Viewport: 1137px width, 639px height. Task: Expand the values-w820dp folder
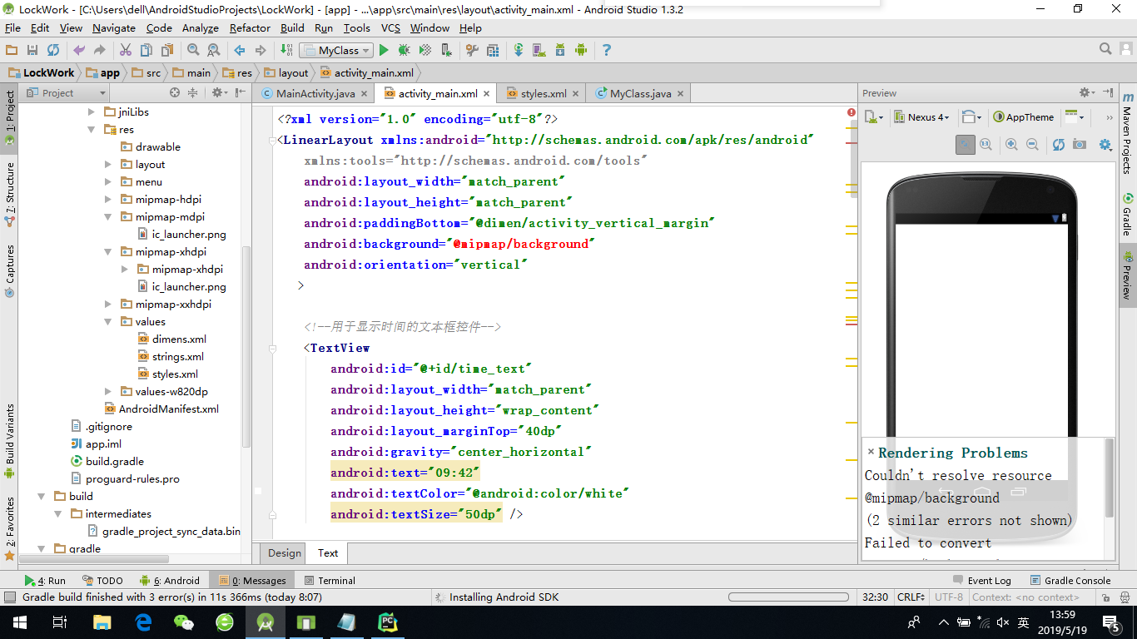(108, 392)
